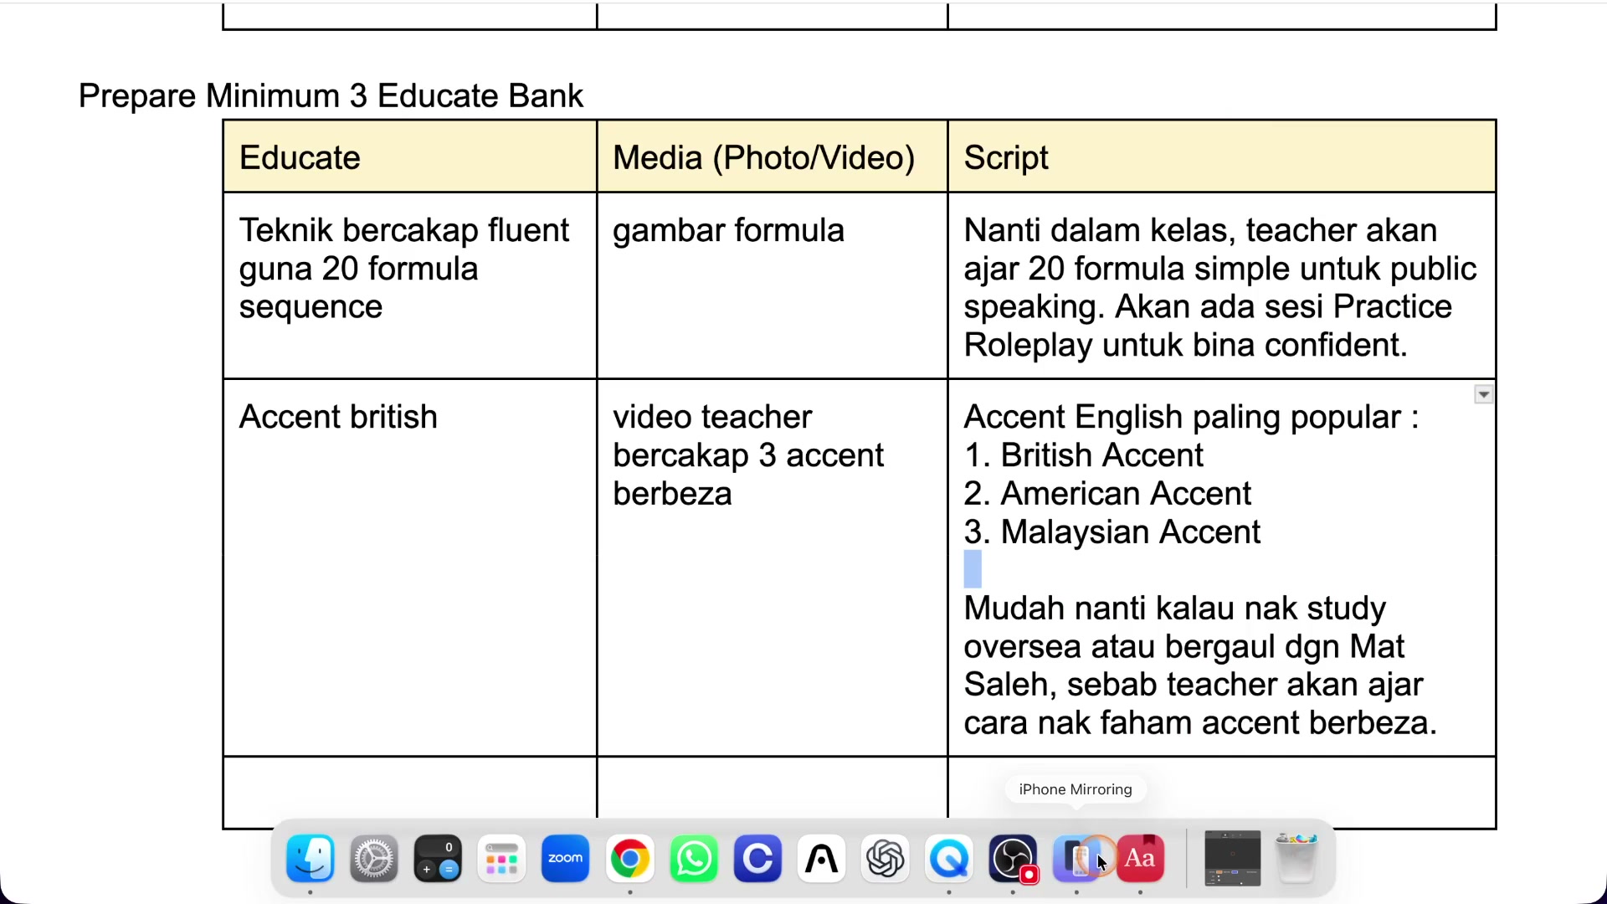This screenshot has width=1607, height=904.
Task: Open the Trash in the dock
Action: (1296, 859)
